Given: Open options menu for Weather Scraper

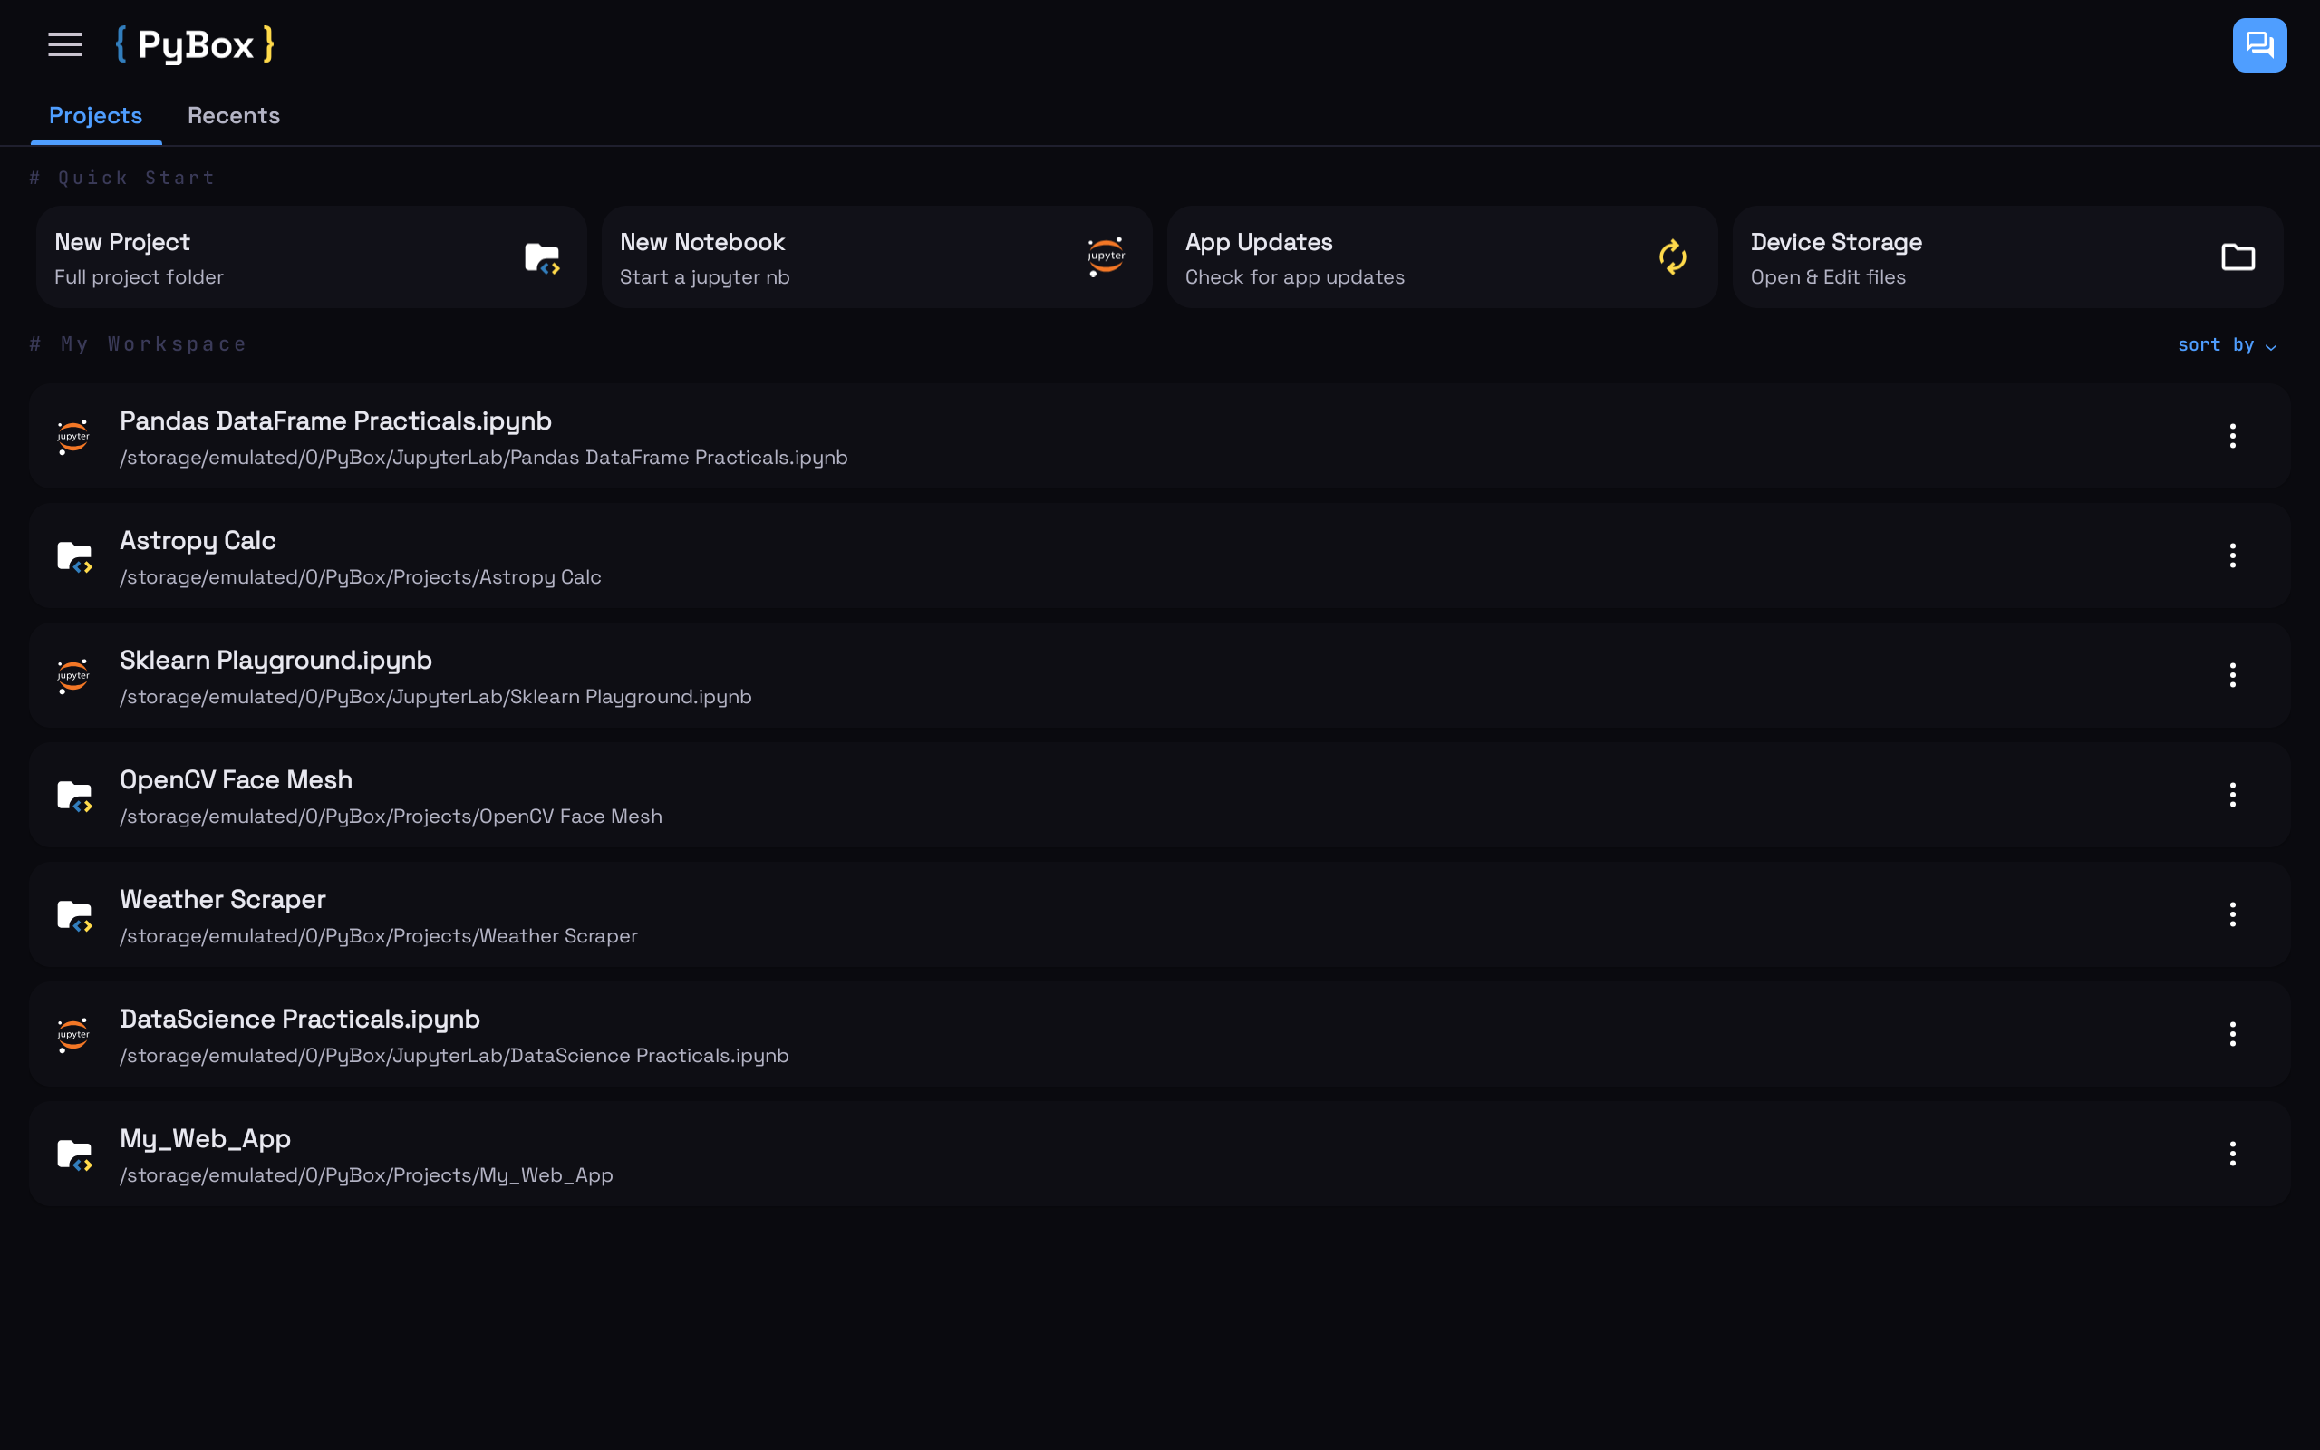Looking at the screenshot, I should [x=2233, y=915].
